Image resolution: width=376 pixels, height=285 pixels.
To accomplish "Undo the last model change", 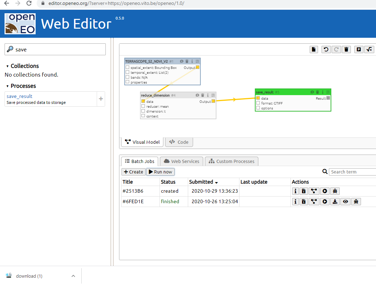I will click(326, 49).
